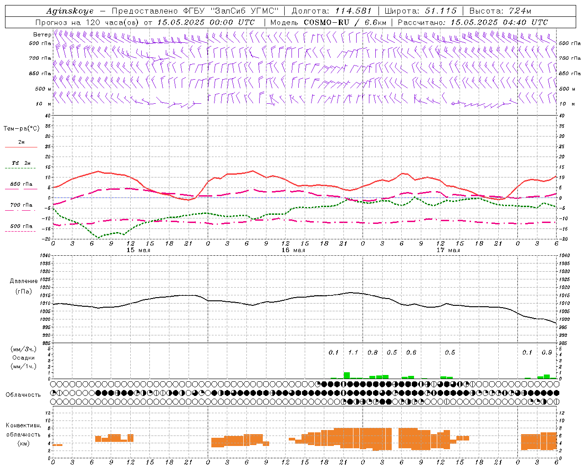The width and height of the screenshot is (583, 466).
Task: Click the Широта: 51.115 header field
Action: [420, 11]
